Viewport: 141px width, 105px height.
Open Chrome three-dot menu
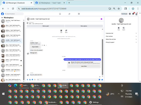[x=138, y=9]
